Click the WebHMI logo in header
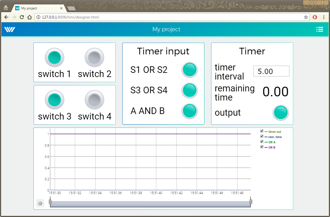Screen dimensions: 330x217 (x=10, y=29)
